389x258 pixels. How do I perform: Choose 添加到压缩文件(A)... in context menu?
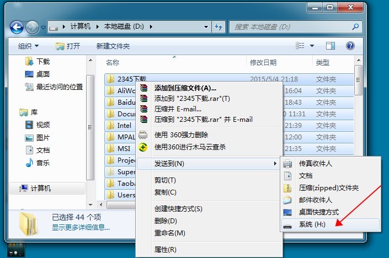coord(210,88)
